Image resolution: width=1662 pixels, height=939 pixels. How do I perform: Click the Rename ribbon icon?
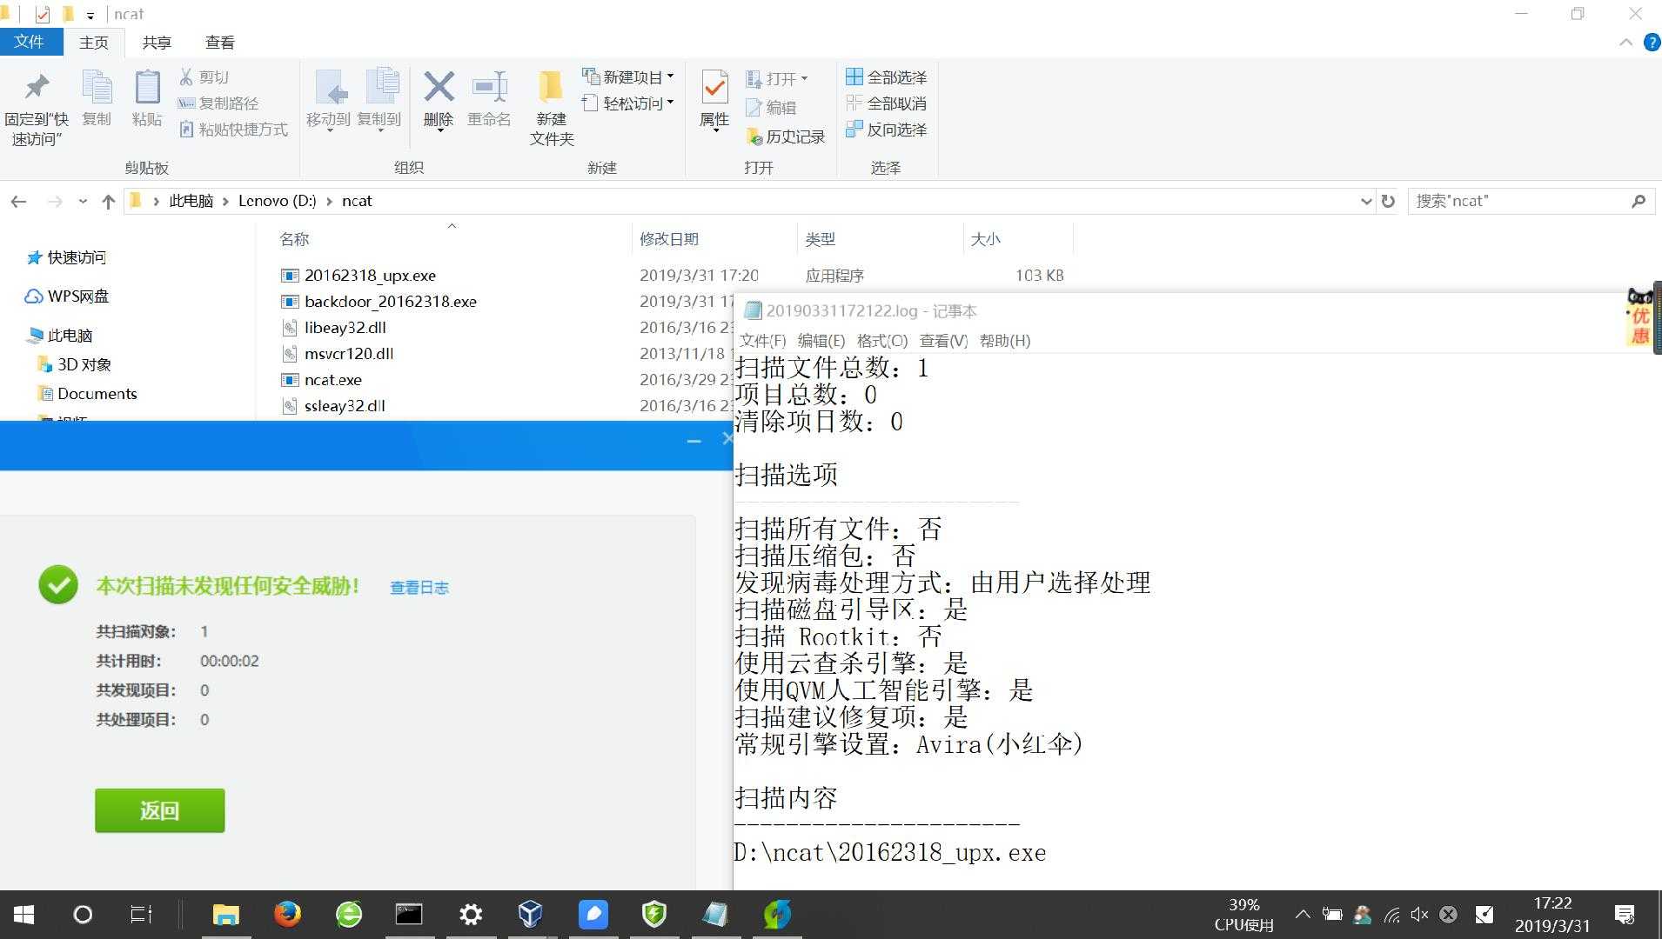tap(489, 87)
